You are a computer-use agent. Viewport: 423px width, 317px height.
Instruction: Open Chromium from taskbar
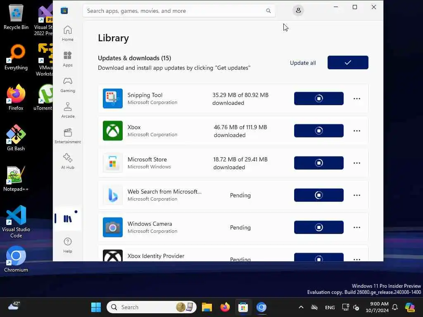261,307
